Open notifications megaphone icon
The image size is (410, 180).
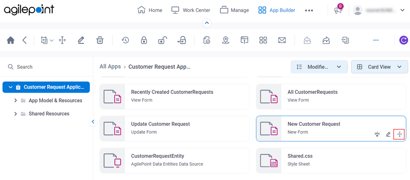pyautogui.click(x=338, y=10)
